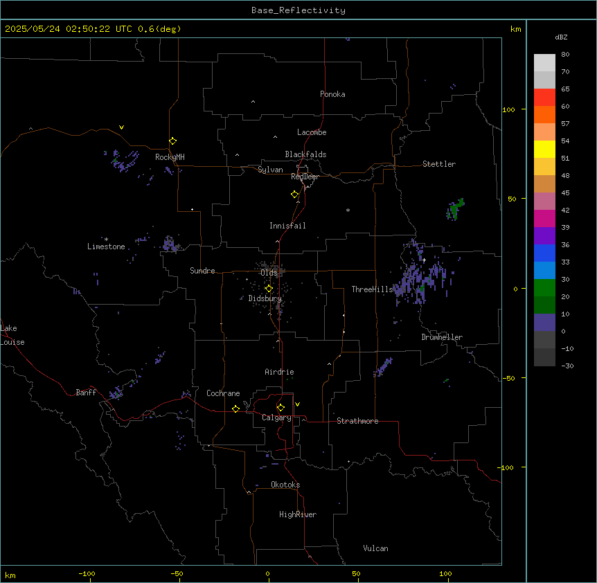Click the Cochrane label

pos(223,393)
